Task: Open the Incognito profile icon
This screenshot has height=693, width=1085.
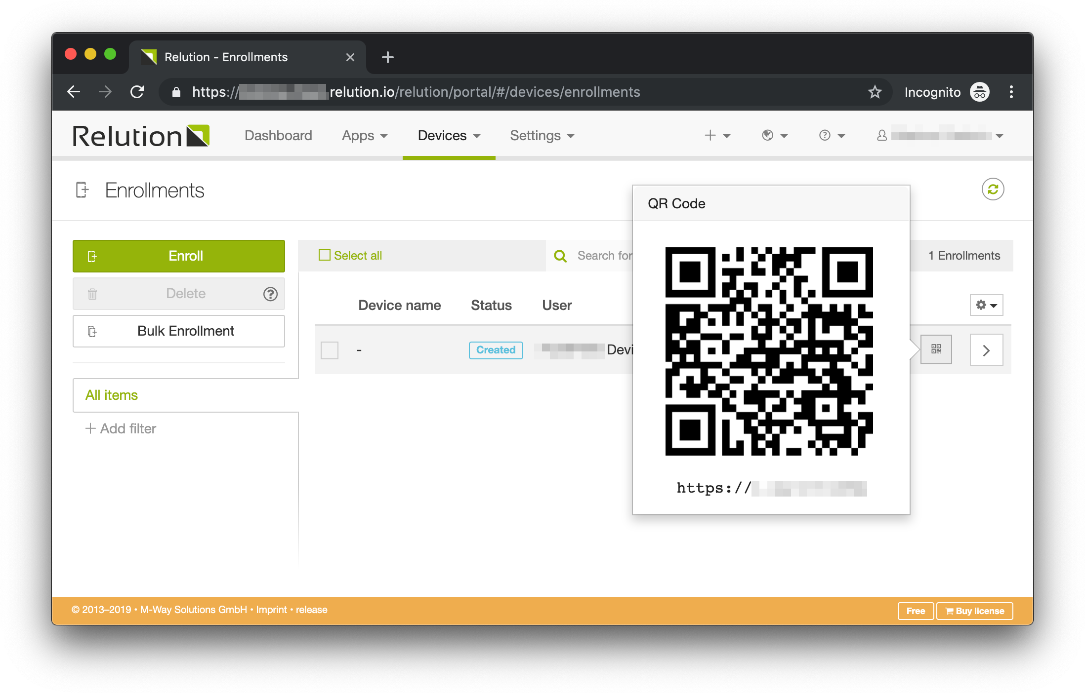Action: (980, 92)
